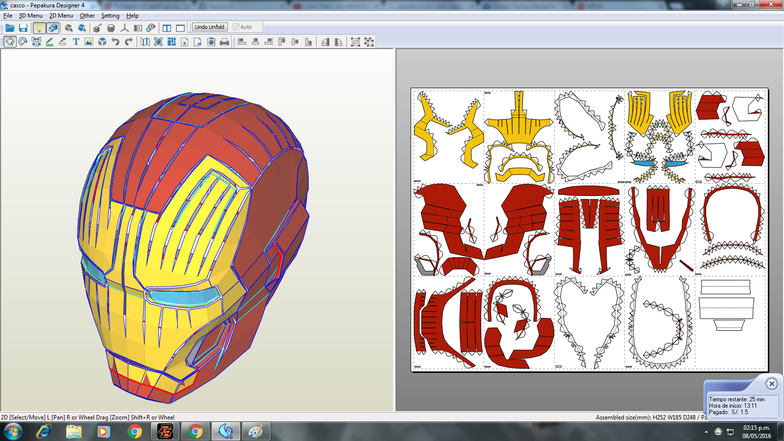Close the Tiempo restante notification popup
This screenshot has height=441, width=784.
(x=772, y=384)
